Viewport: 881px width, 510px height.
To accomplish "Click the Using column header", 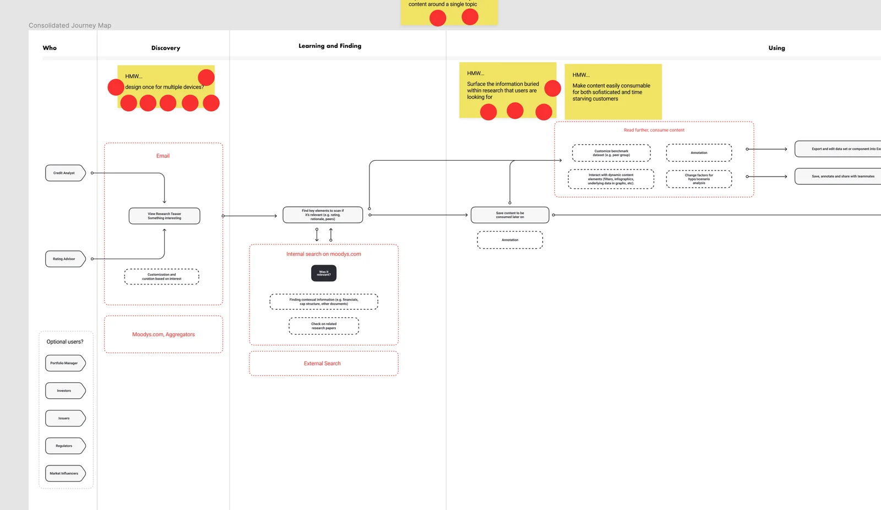I will coord(777,48).
